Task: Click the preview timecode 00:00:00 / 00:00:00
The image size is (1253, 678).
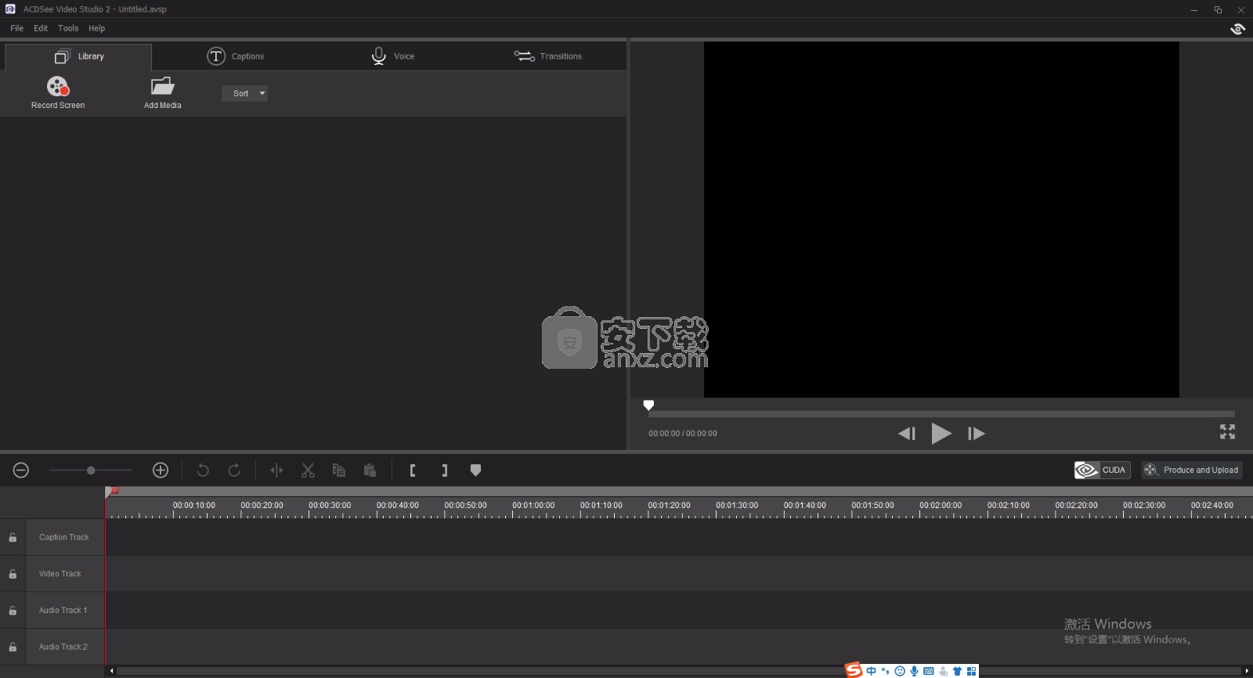Action: 683,433
